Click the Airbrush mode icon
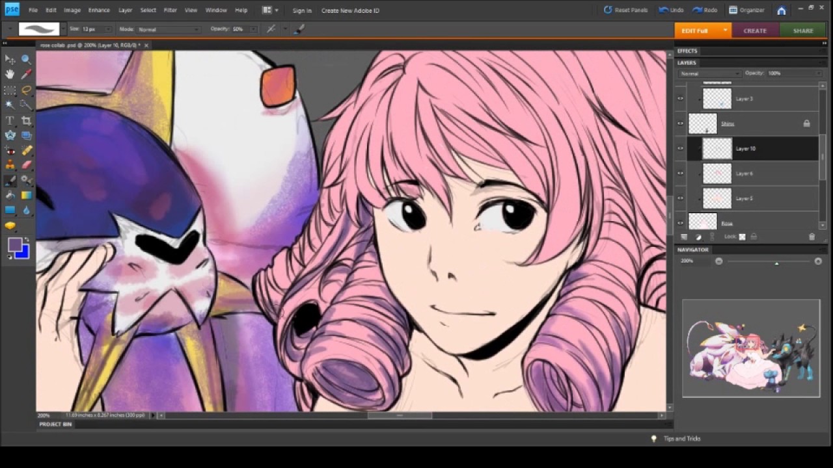The image size is (833, 468). tap(271, 29)
